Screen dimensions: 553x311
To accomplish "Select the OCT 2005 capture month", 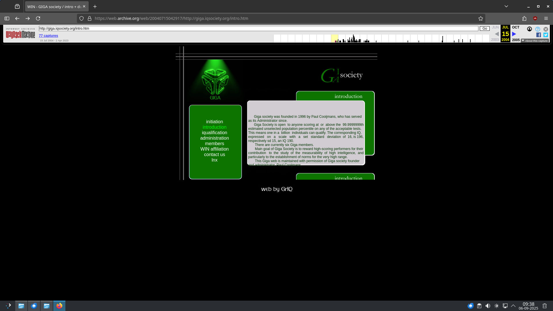I will (516, 27).
